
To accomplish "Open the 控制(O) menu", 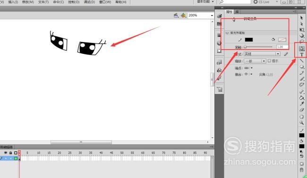I will [x=74, y=2].
